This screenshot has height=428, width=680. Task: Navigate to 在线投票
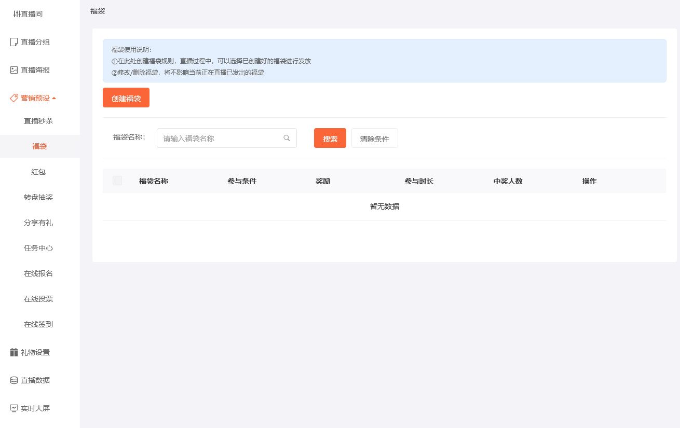pyautogui.click(x=38, y=299)
